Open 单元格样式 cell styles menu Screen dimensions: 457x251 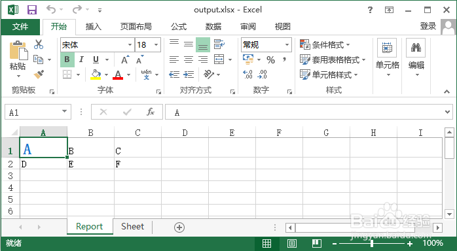[329, 75]
